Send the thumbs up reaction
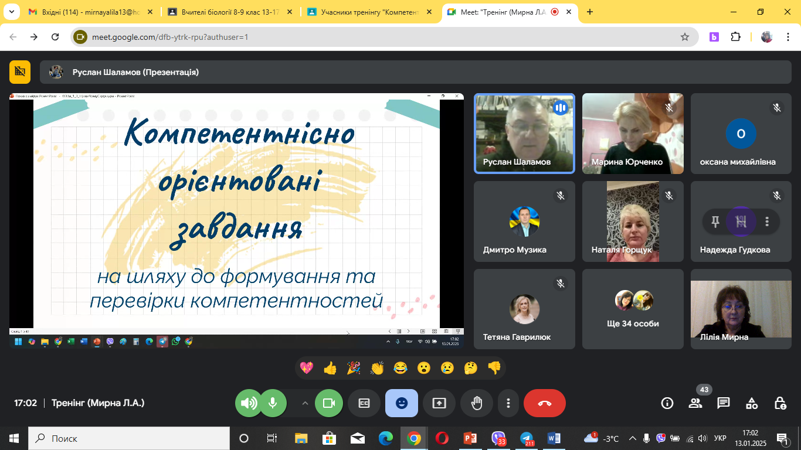This screenshot has width=801, height=450. point(330,368)
